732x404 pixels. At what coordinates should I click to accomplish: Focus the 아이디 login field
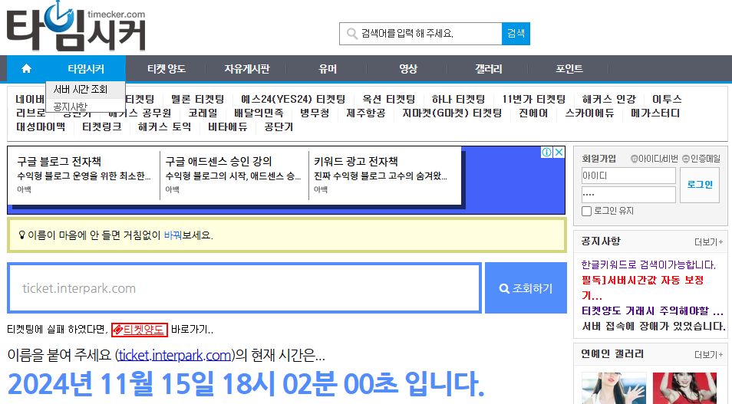[628, 176]
